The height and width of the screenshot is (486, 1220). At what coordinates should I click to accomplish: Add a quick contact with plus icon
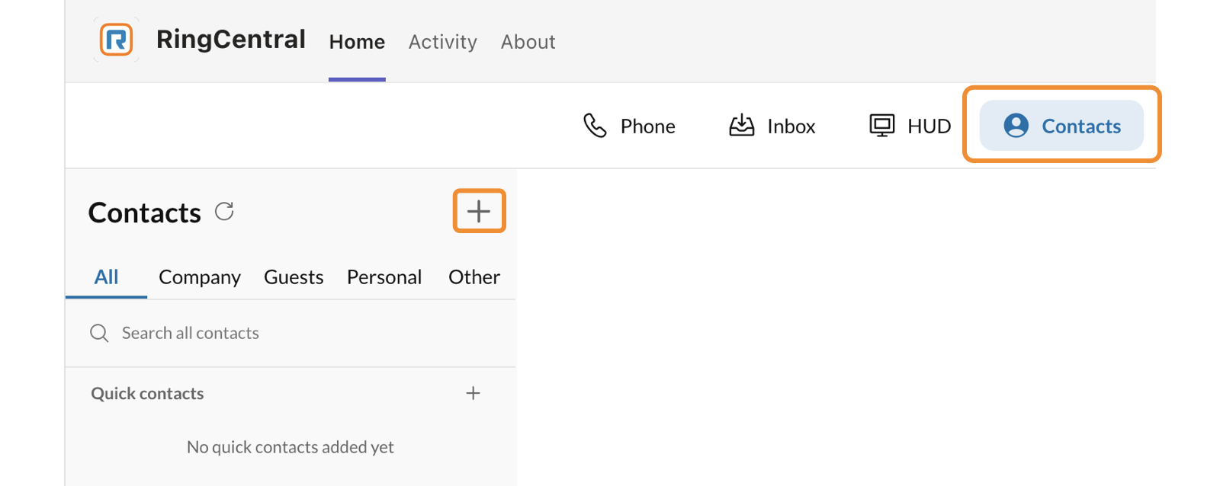(x=473, y=393)
